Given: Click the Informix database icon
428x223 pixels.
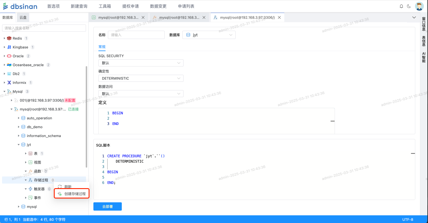Looking at the screenshot, I should (9, 83).
